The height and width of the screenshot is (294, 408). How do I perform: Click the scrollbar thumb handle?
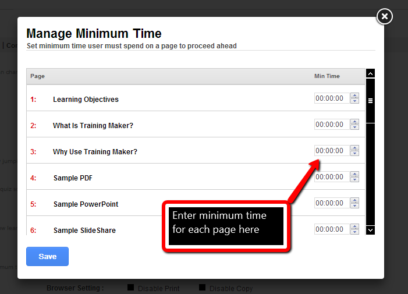click(x=370, y=101)
